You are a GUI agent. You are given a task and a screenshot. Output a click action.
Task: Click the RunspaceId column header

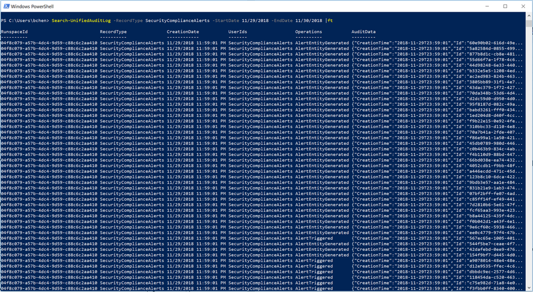14,31
